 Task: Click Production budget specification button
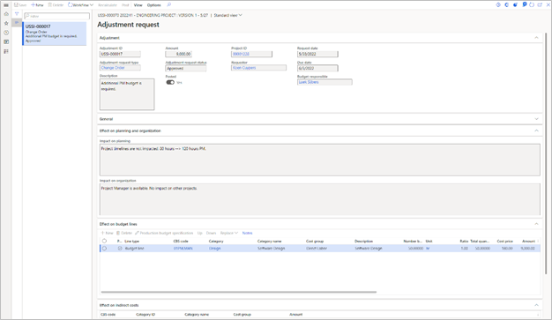coord(164,233)
